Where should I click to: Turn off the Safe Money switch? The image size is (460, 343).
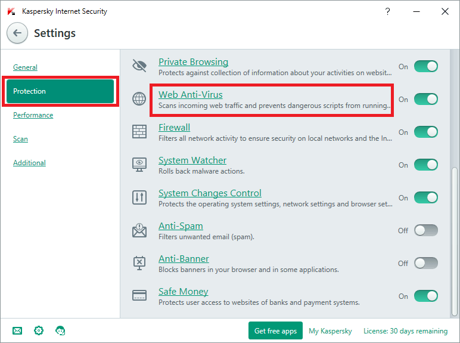click(x=425, y=296)
